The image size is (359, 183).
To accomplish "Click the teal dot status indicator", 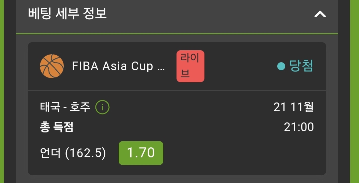I will pos(281,67).
